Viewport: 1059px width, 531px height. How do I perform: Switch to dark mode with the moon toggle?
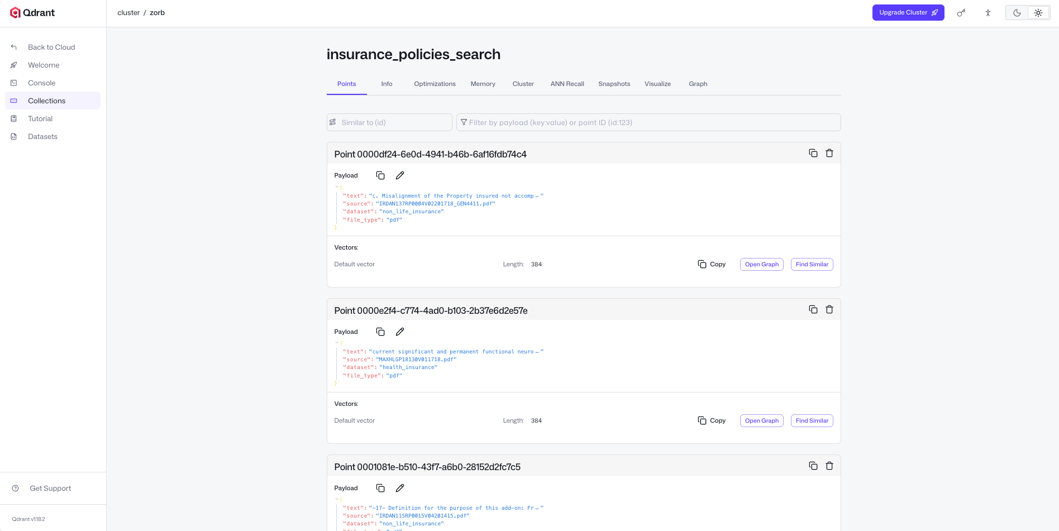[1017, 13]
